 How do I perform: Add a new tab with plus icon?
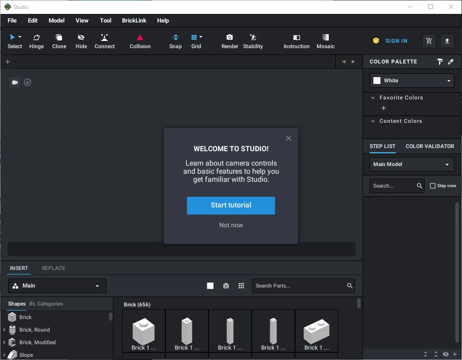tap(8, 62)
